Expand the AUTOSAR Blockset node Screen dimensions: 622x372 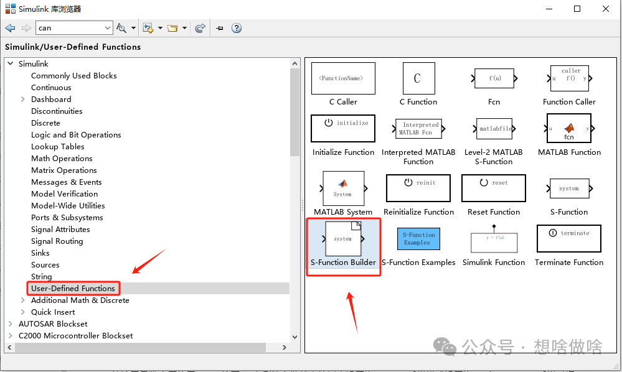coord(11,324)
